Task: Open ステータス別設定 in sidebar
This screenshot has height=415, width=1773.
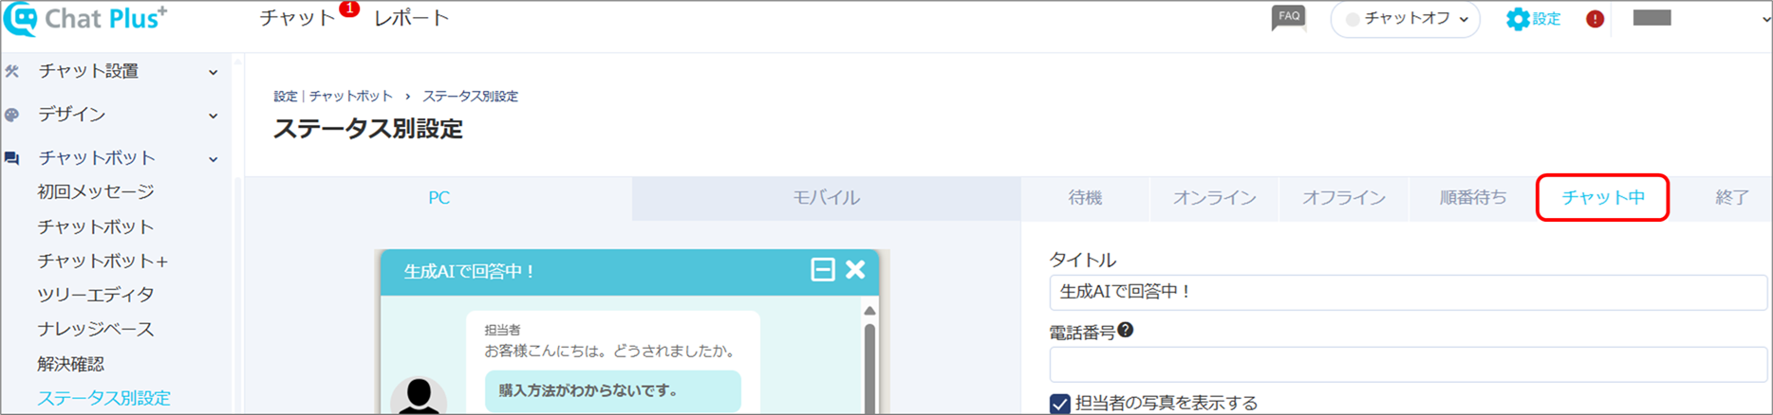Action: click(104, 399)
